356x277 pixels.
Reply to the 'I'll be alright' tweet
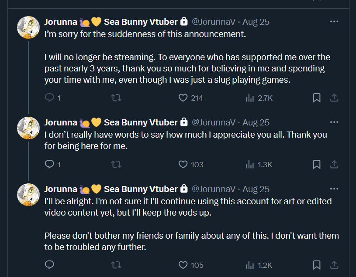click(x=50, y=265)
